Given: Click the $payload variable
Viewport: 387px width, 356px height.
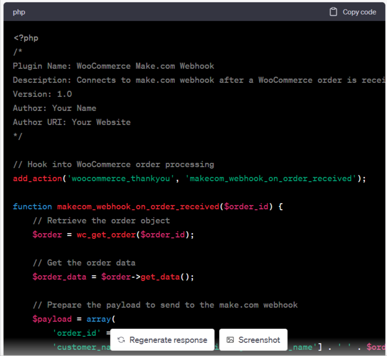Looking at the screenshot, I should pos(52,319).
